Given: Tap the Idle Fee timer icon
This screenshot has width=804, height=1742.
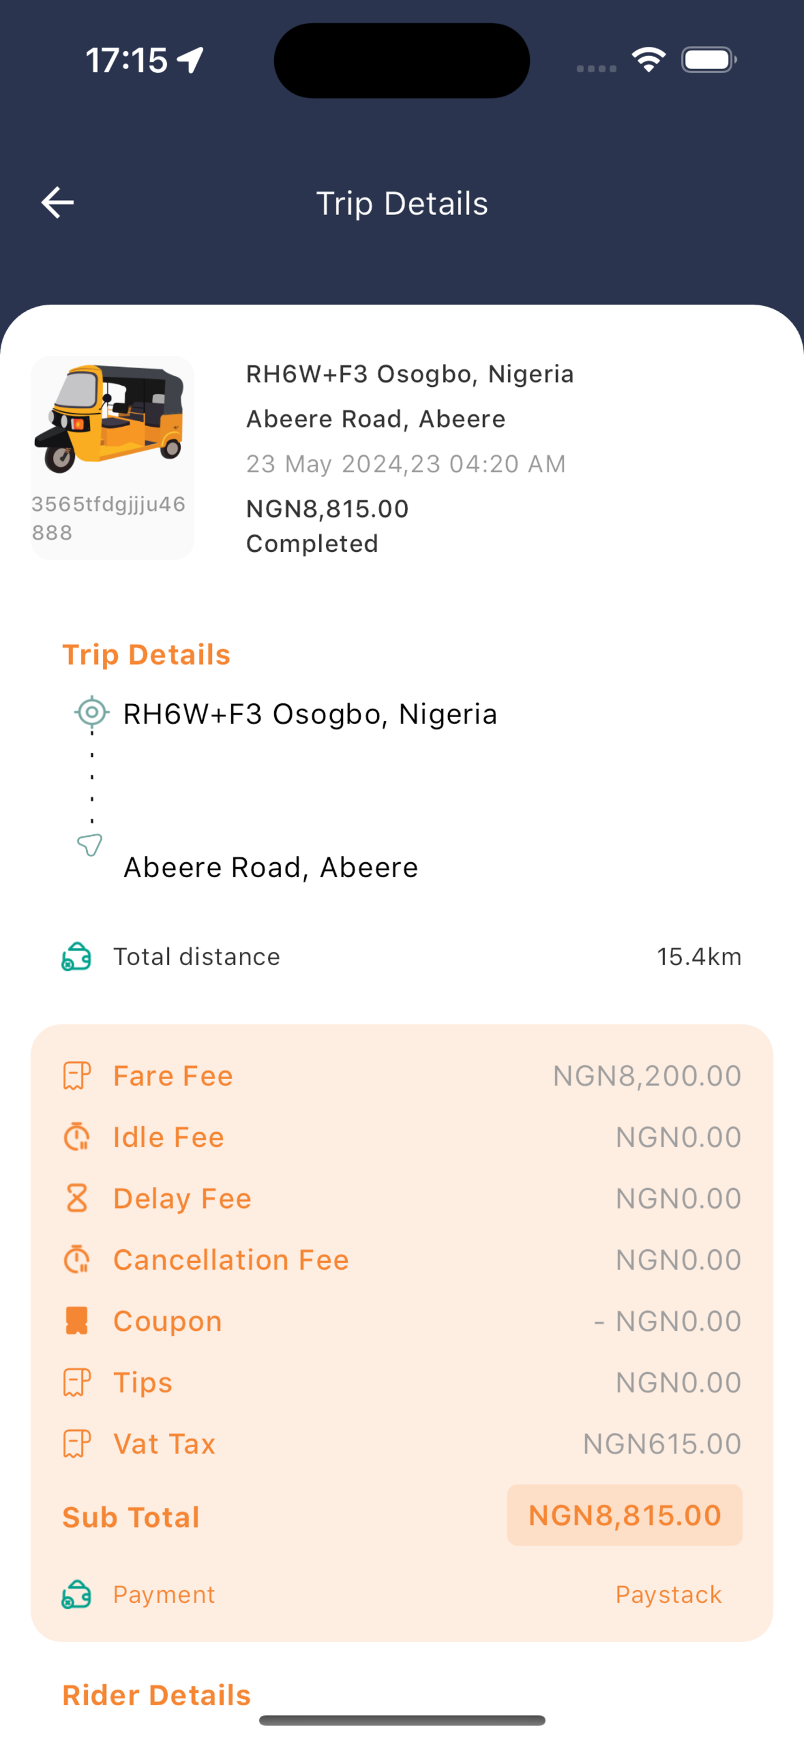Looking at the screenshot, I should coord(77,1137).
